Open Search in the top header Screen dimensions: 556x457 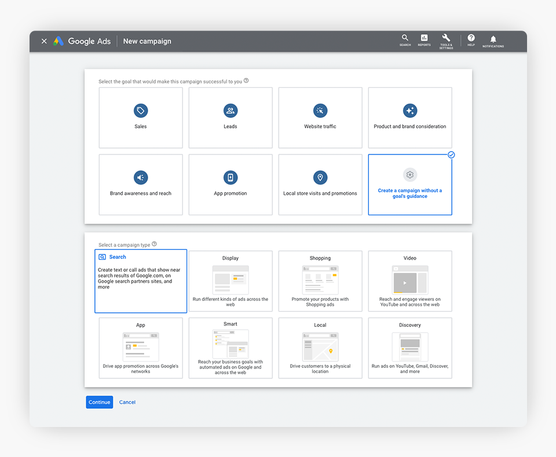[405, 40]
